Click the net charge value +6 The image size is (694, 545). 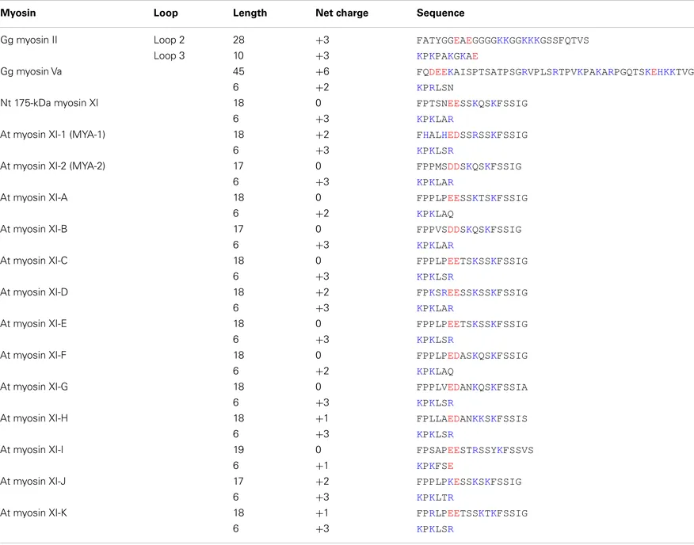(322, 71)
